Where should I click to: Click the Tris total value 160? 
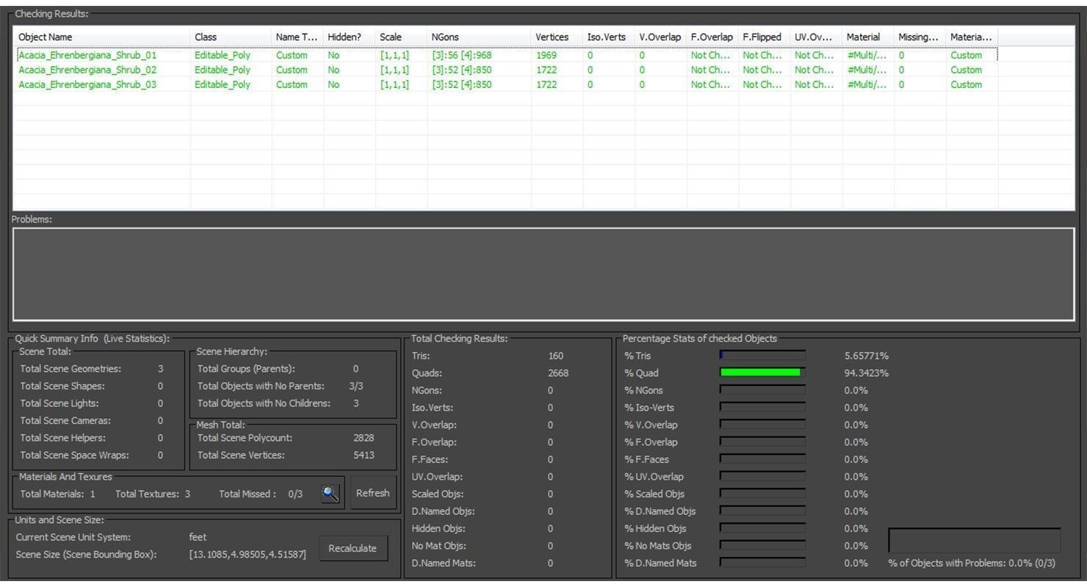tap(556, 355)
